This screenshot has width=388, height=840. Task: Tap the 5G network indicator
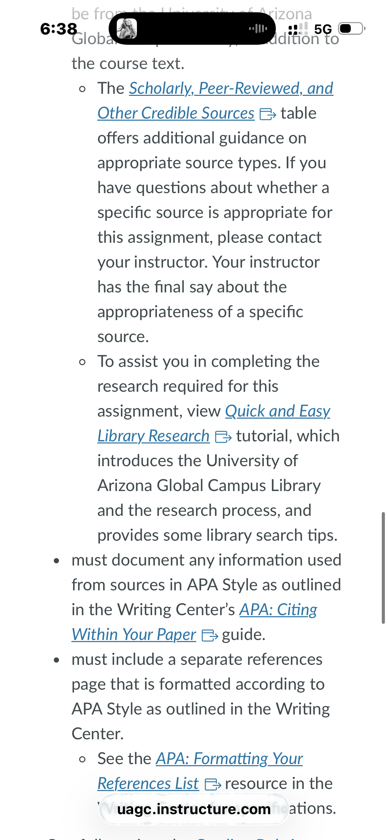323,29
